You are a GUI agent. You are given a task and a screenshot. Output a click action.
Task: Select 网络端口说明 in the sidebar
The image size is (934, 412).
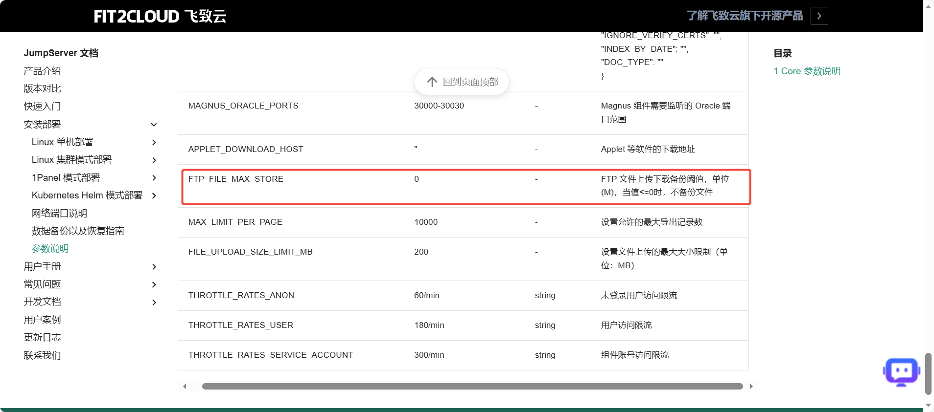pyautogui.click(x=59, y=213)
